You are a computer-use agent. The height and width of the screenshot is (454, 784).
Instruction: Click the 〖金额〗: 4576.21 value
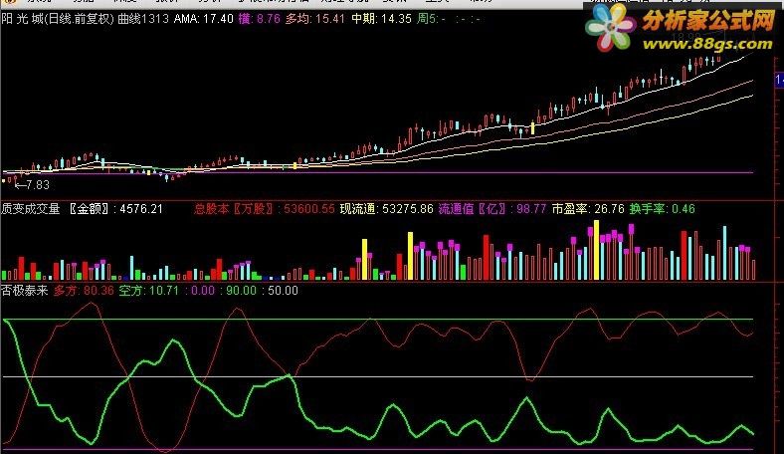[116, 208]
